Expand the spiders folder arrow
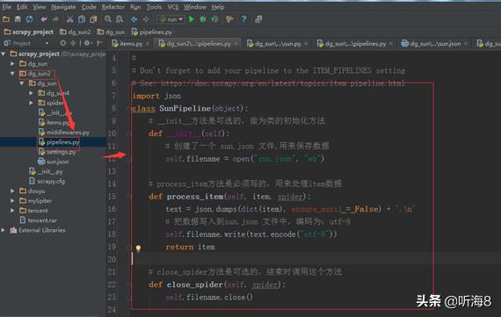The image size is (501, 317). pos(31,103)
